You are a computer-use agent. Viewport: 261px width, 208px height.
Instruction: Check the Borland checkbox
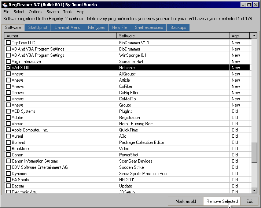point(8,142)
